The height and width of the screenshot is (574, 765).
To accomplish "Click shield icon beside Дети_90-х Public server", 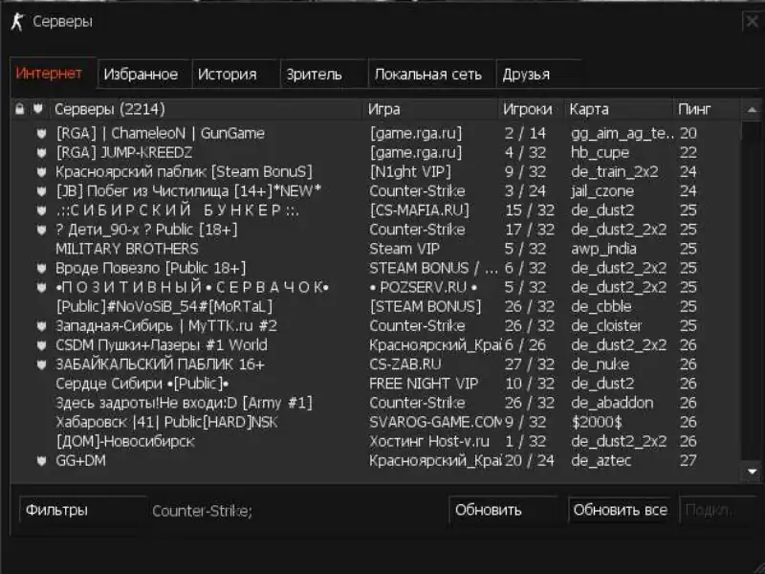I will 41,230.
